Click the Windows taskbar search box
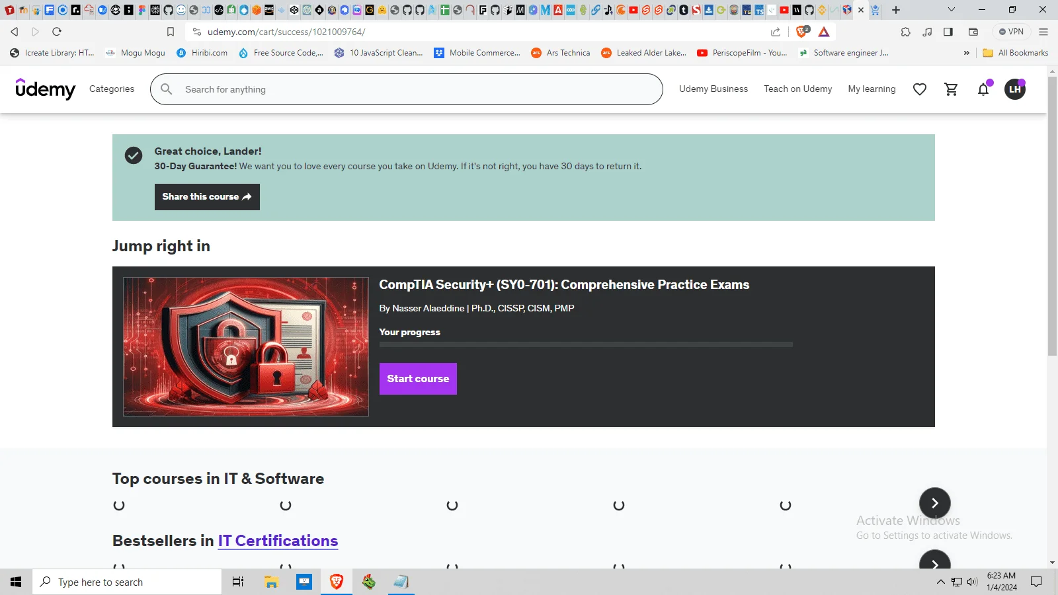The height and width of the screenshot is (595, 1058). pos(127,582)
